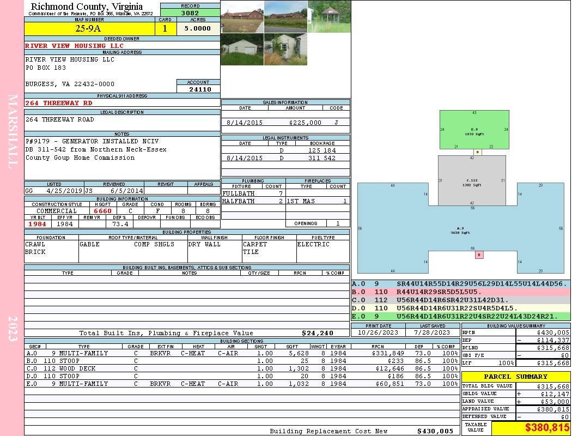Open the white house doorway photo
572x436 pixels.
[x=285, y=50]
